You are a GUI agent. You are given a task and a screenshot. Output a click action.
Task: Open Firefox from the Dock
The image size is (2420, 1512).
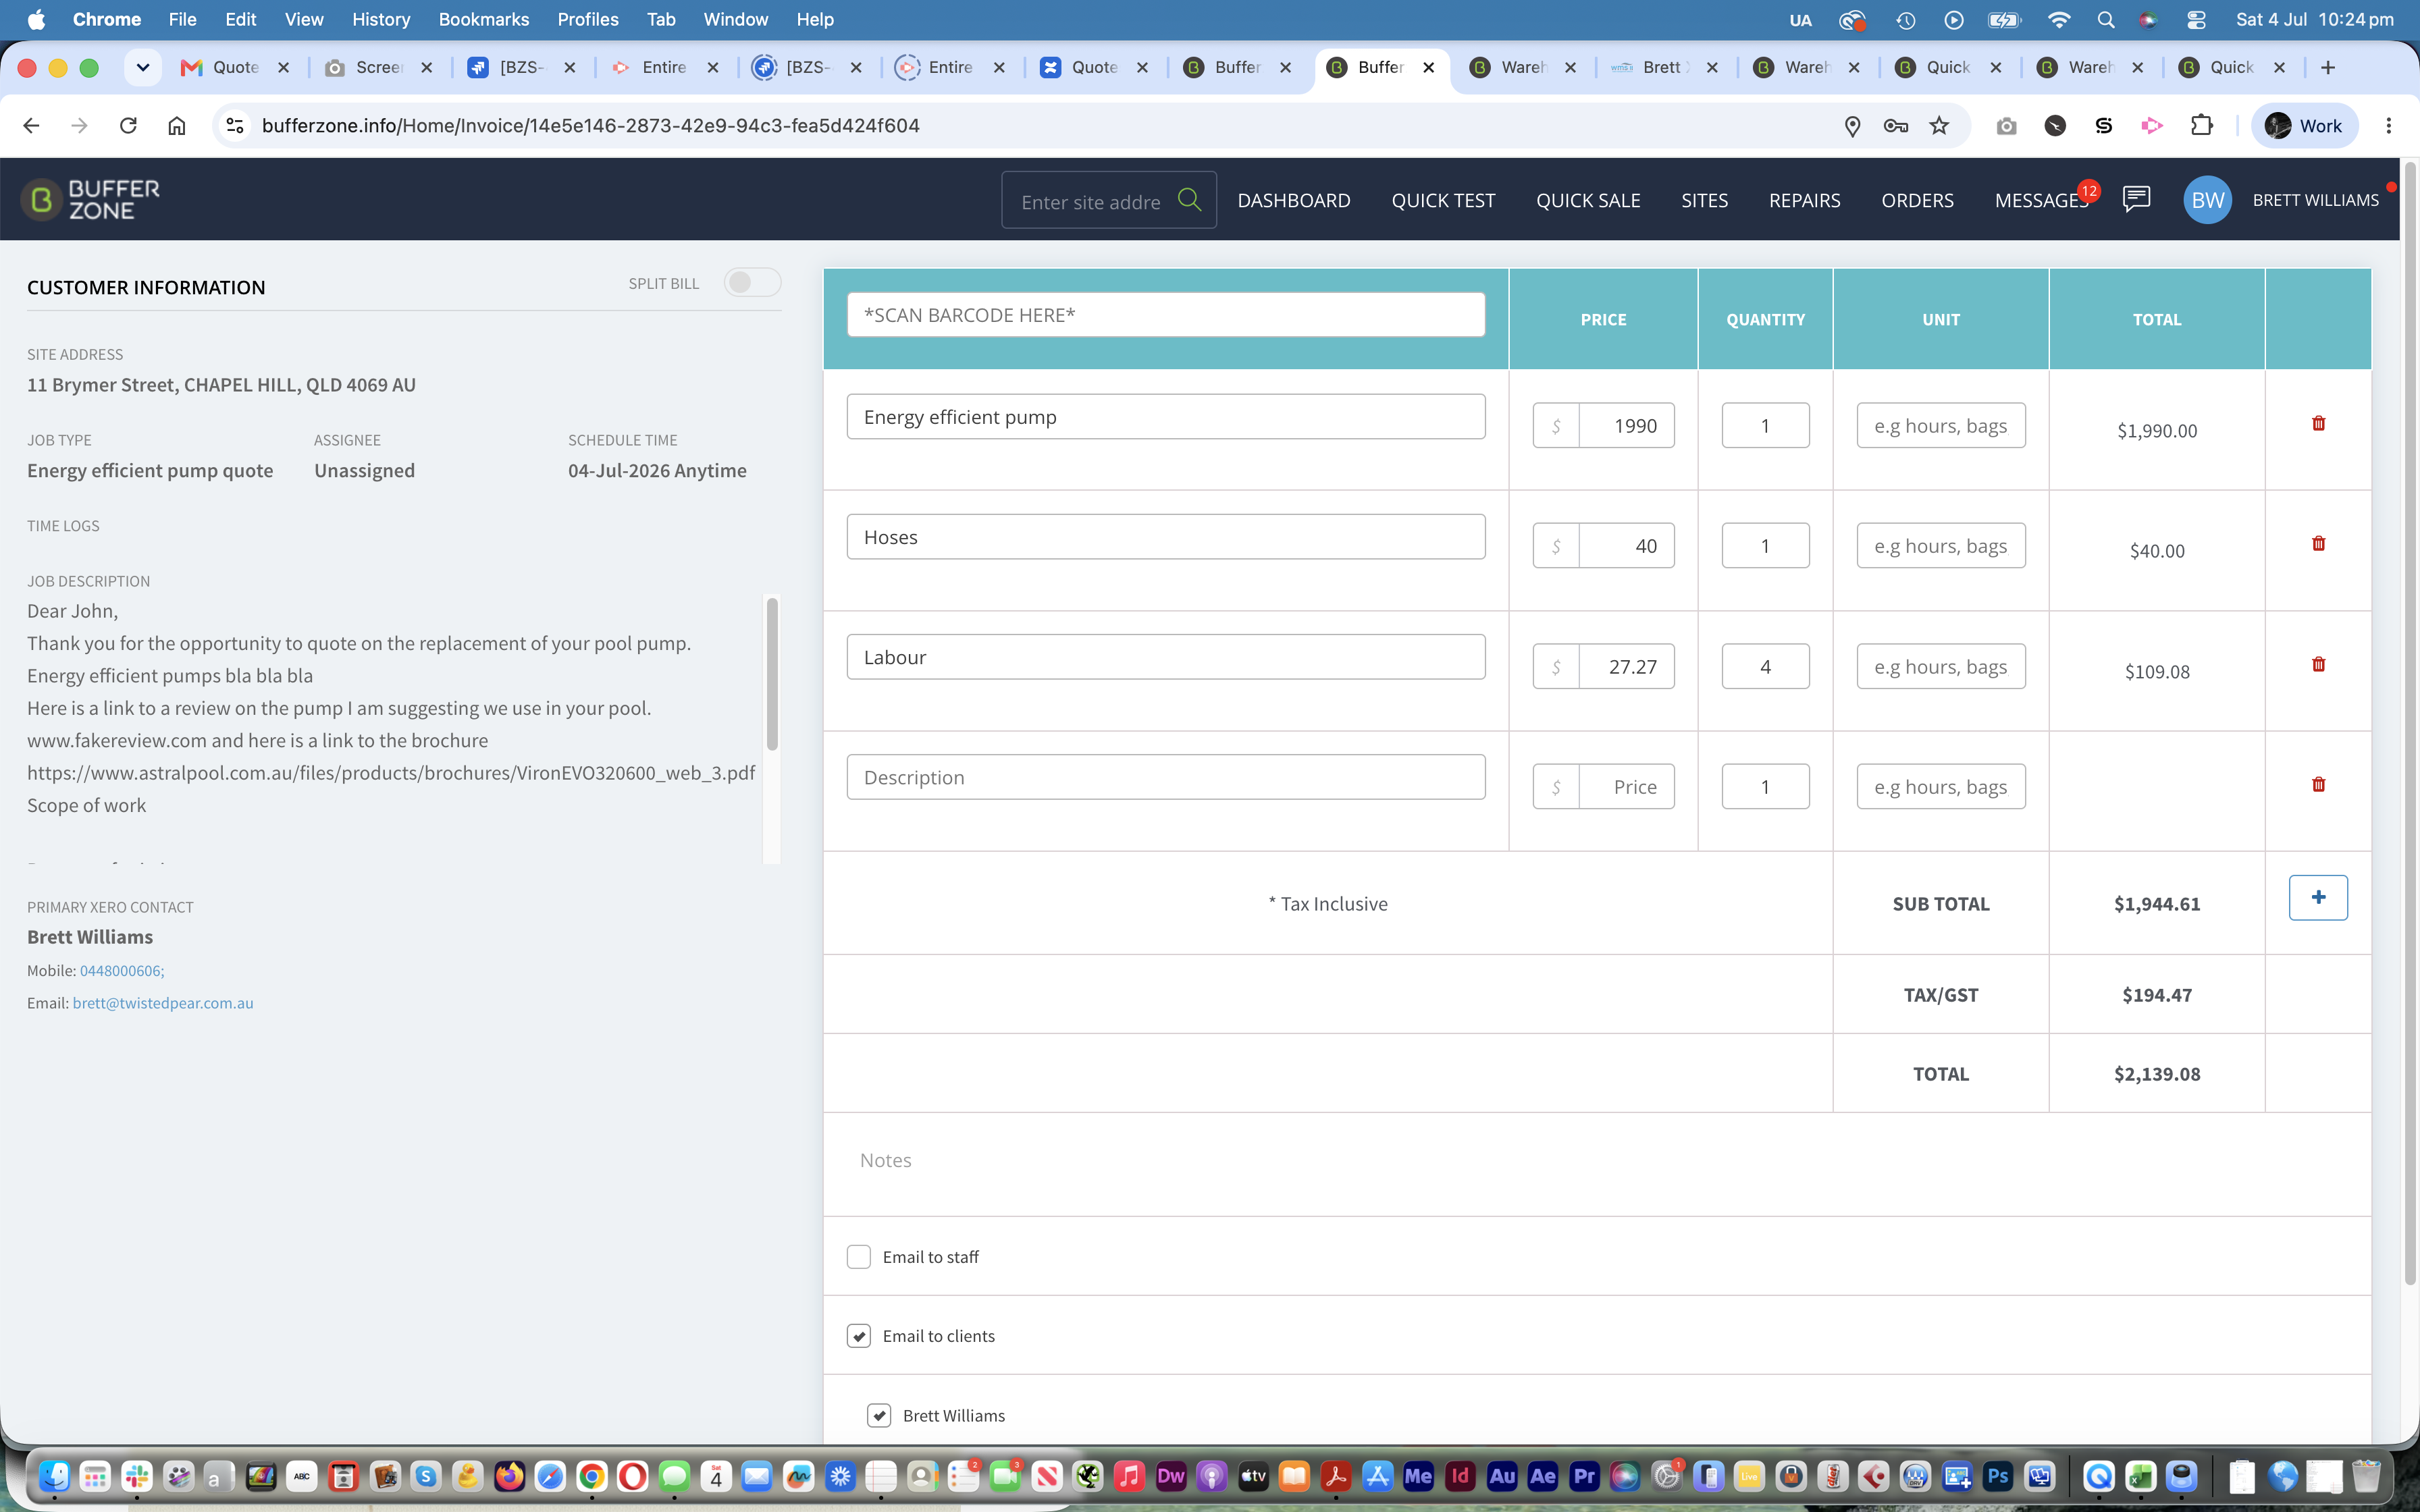509,1476
